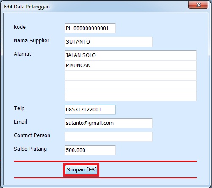Click the Telp field 085312122001

click(x=90, y=110)
